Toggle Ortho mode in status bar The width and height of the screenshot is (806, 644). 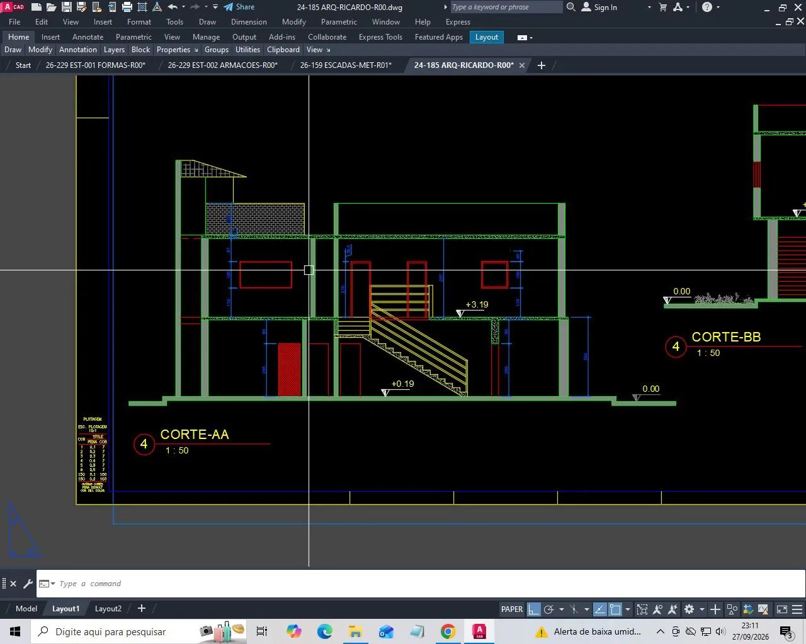[534, 609]
